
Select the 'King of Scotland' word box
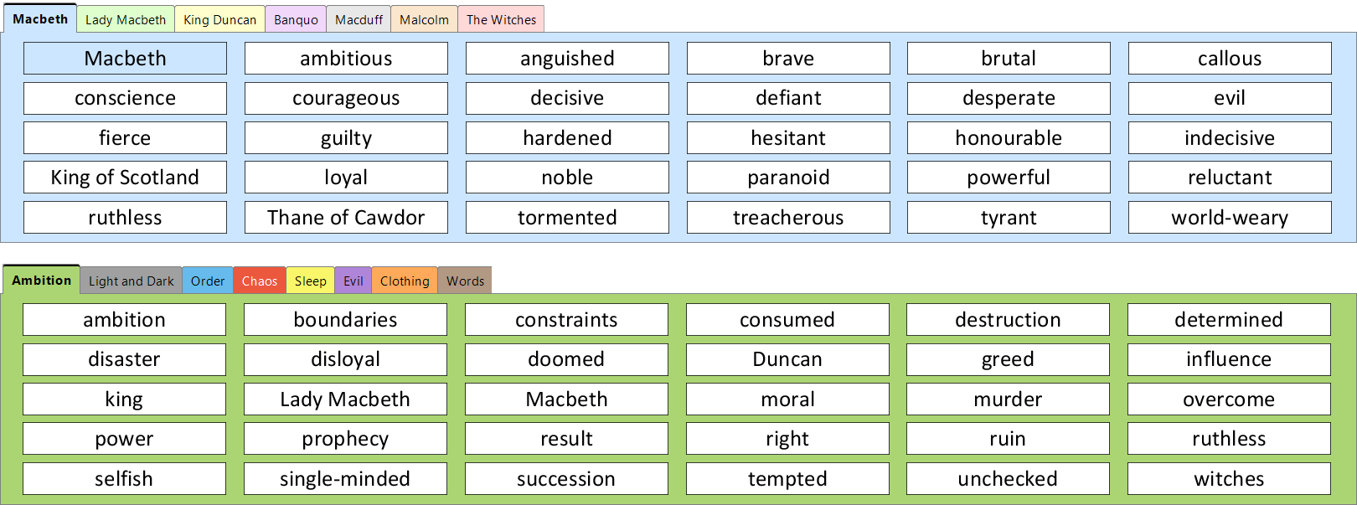click(125, 178)
